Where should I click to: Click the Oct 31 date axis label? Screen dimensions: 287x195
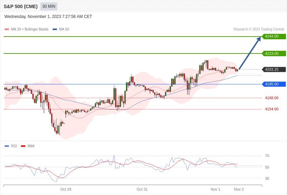[142, 189]
